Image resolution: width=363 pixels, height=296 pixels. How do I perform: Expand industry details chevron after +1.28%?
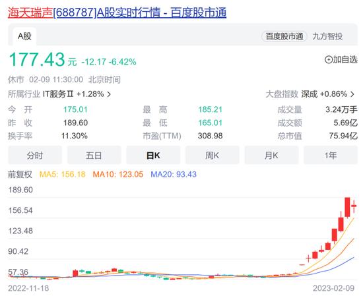pyautogui.click(x=109, y=94)
